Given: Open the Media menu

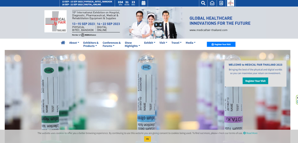Looking at the screenshot, I should (191, 43).
